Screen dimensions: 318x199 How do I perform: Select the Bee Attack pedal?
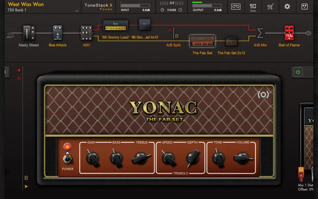(x=58, y=33)
